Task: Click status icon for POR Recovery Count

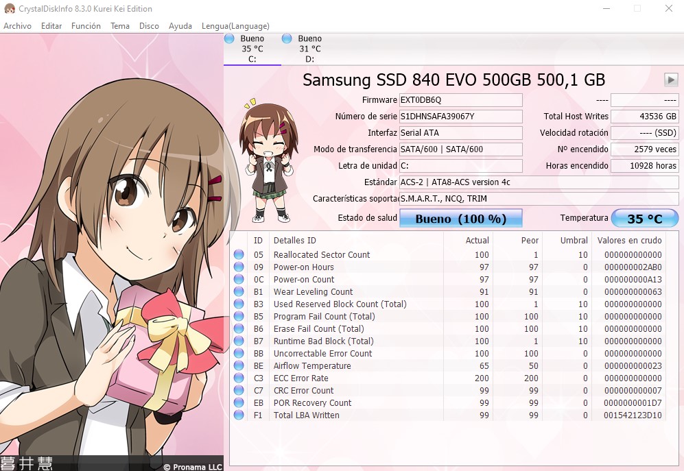Action: [x=239, y=402]
